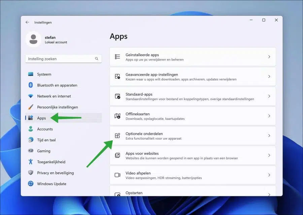
Task: Click the Toegankelijkheid figure icon
Action: pos(31,162)
